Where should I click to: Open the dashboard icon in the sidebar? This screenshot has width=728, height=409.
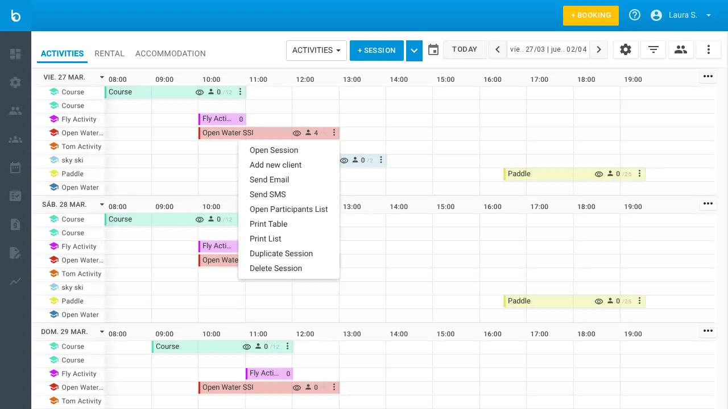point(15,54)
